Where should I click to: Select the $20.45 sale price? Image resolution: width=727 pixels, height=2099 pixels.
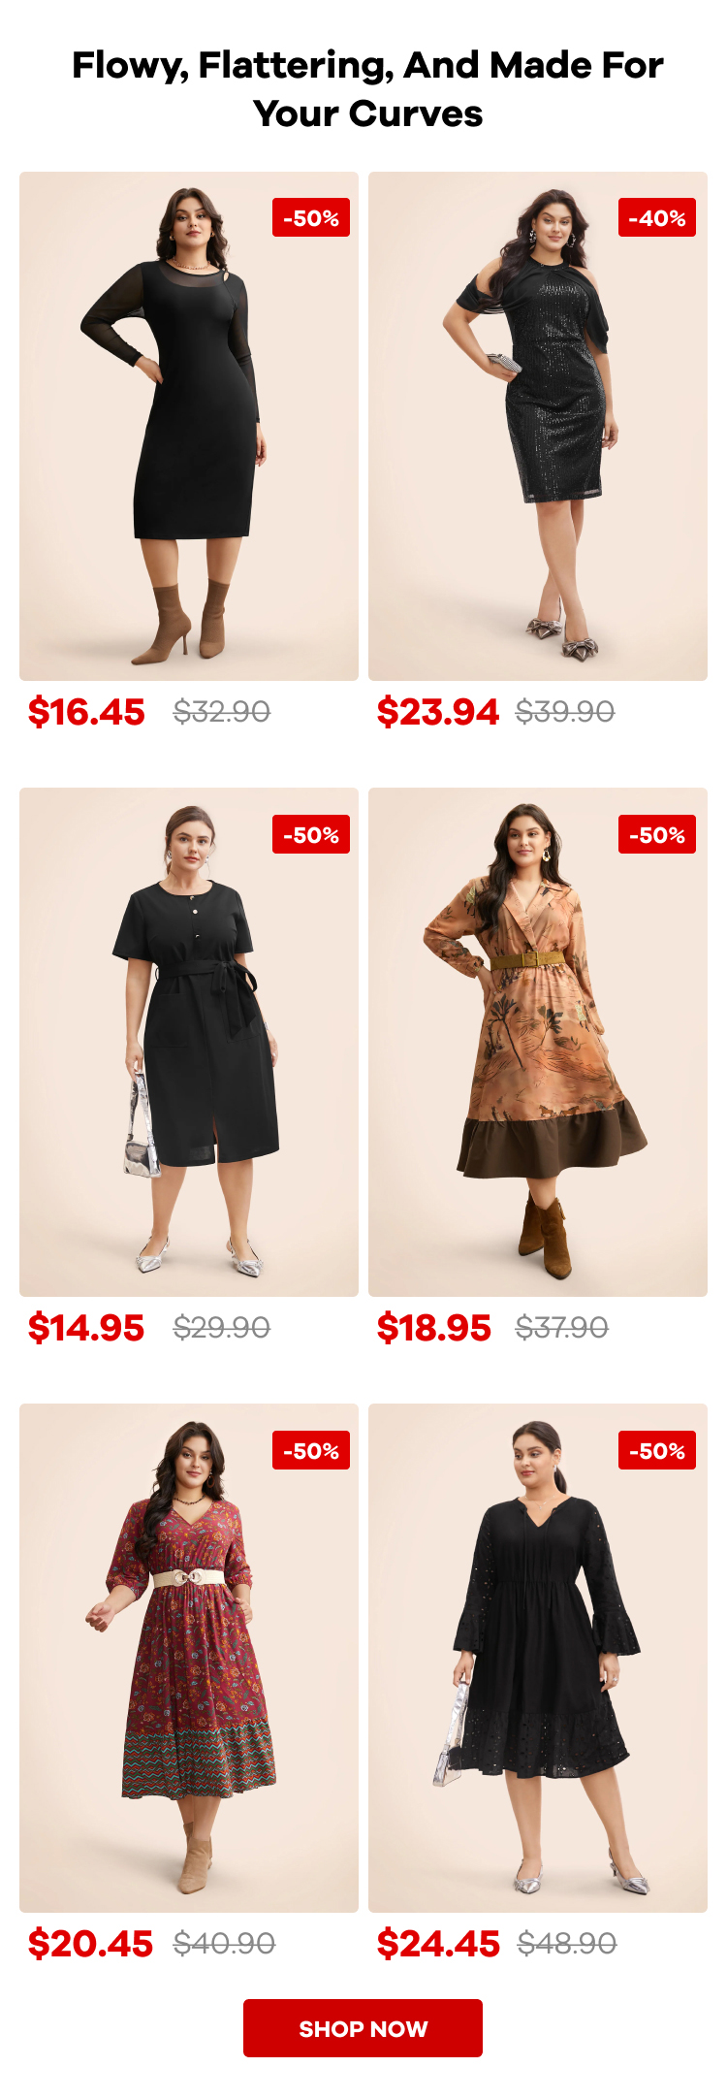pos(90,1944)
